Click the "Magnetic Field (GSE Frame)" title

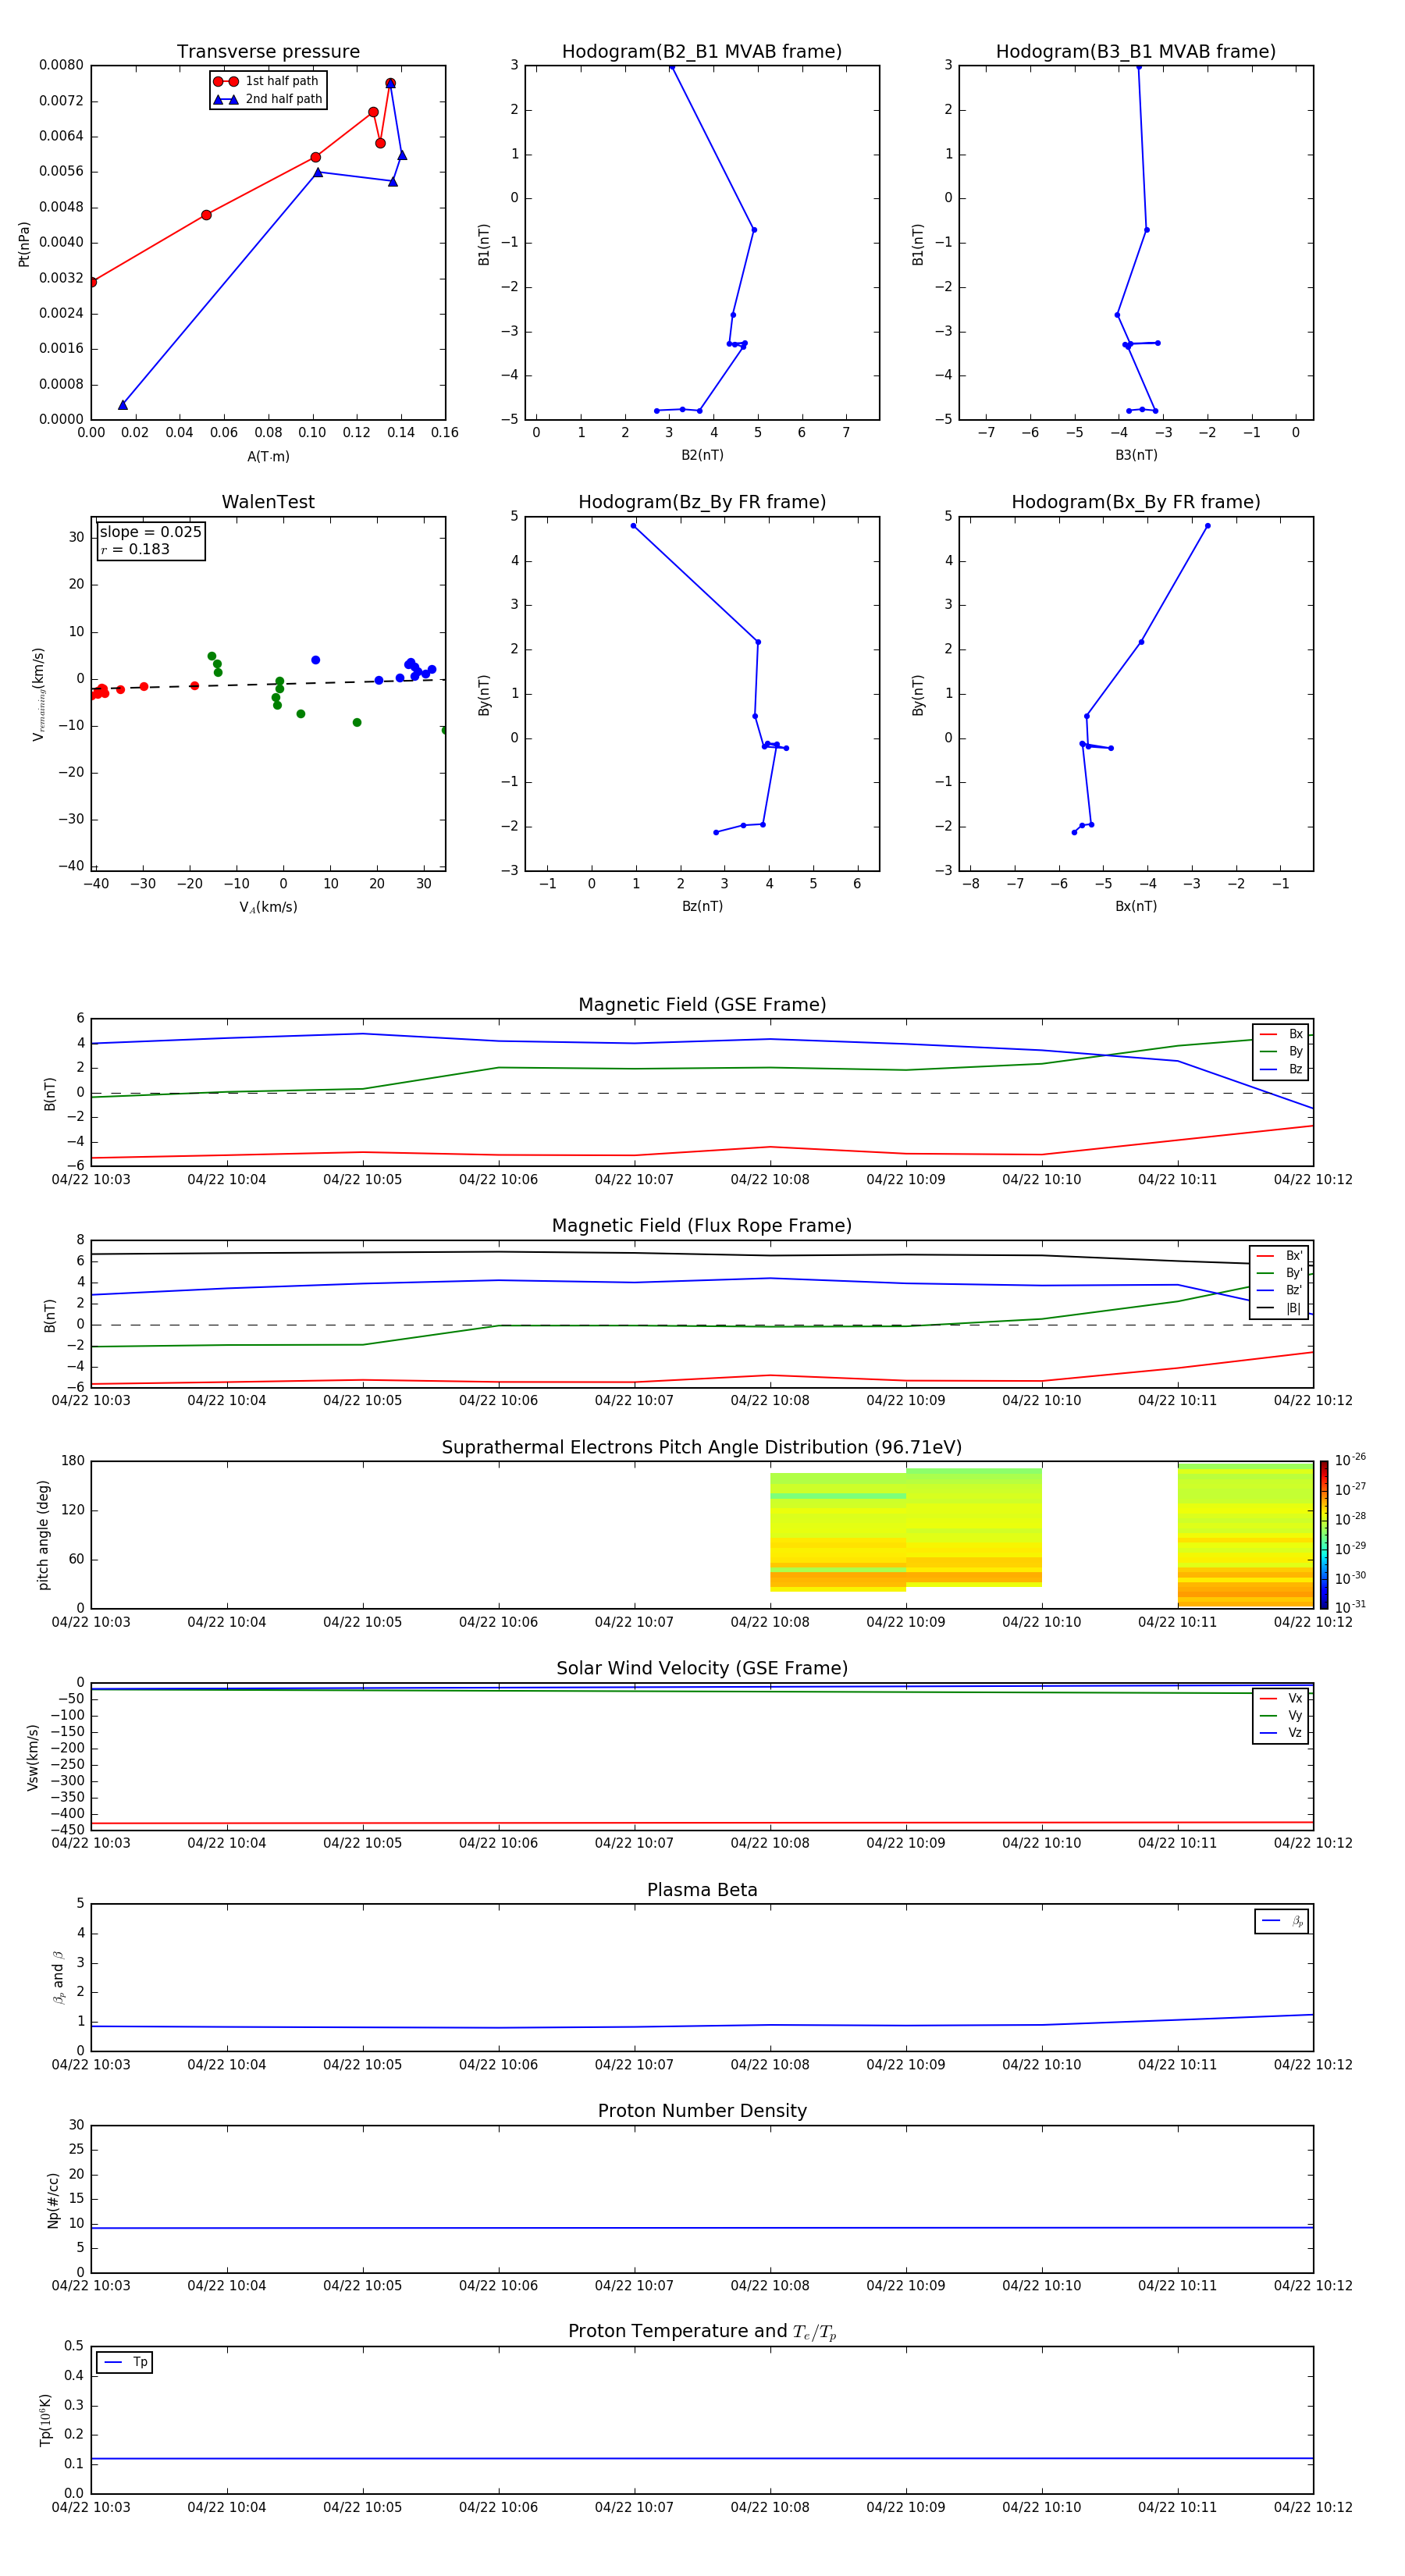[702, 1005]
